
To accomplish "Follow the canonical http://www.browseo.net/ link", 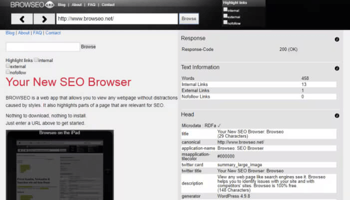I will coord(241,142).
